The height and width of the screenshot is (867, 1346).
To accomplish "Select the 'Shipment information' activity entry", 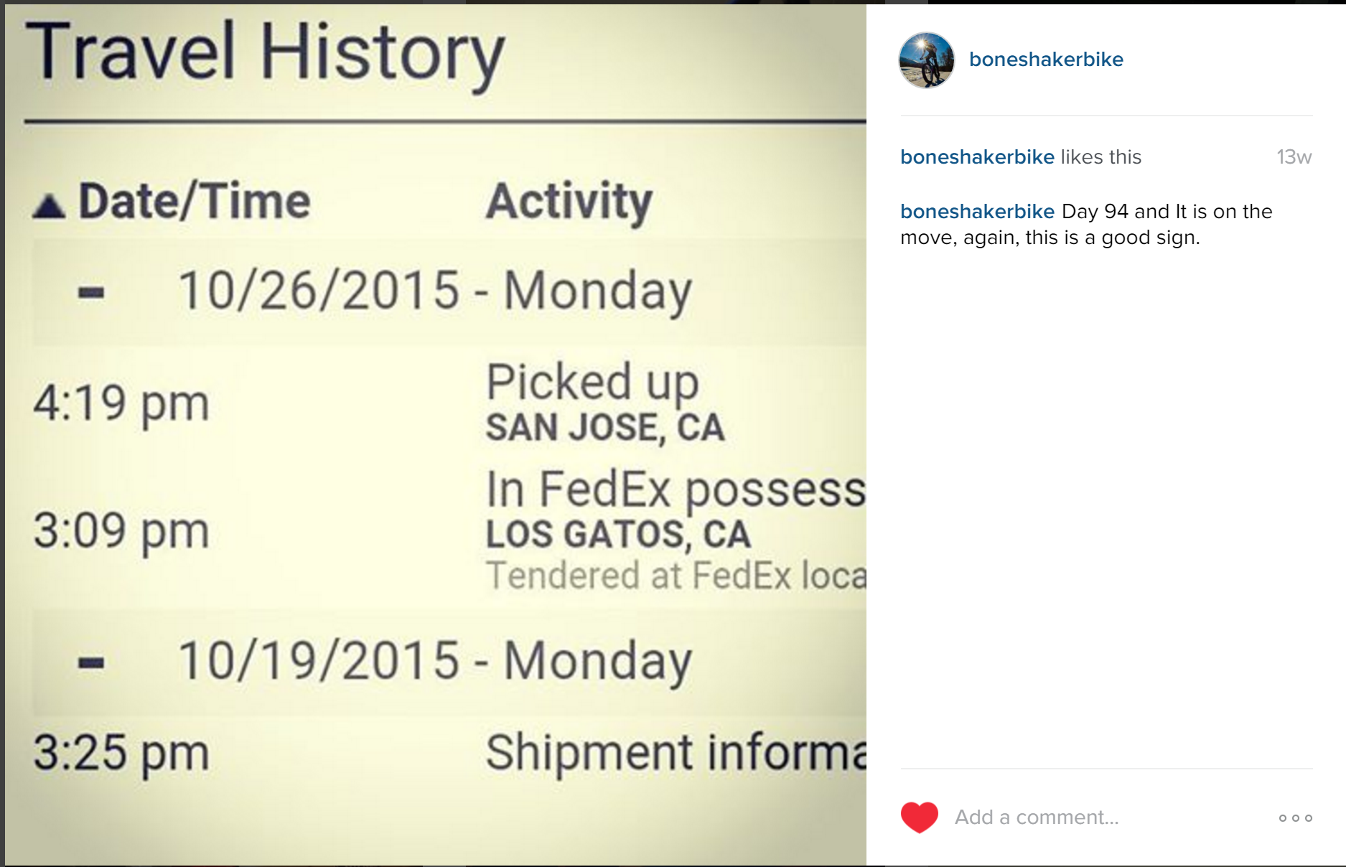I will click(x=675, y=752).
